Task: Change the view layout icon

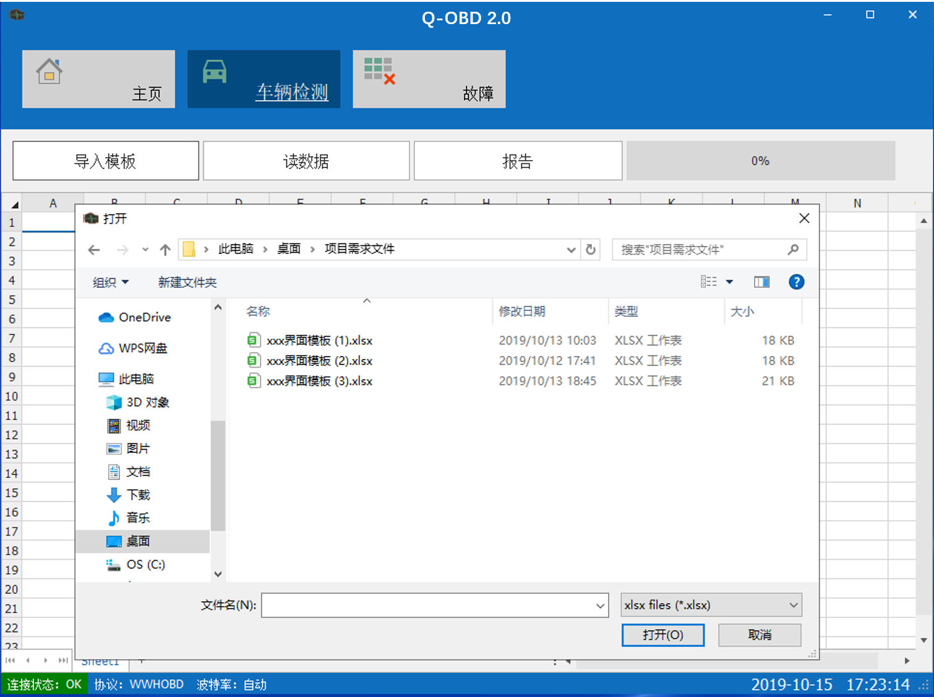Action: click(709, 282)
